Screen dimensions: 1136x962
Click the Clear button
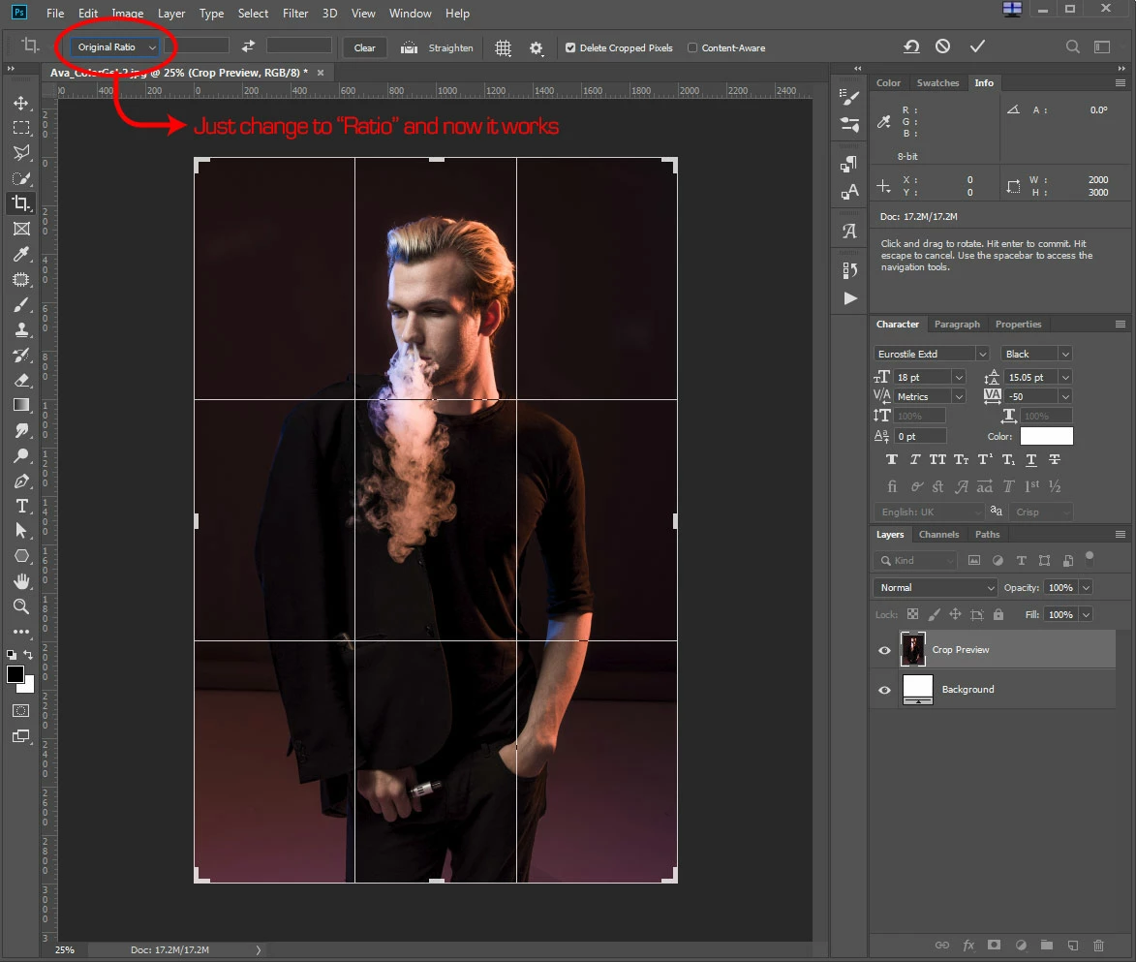pos(364,47)
